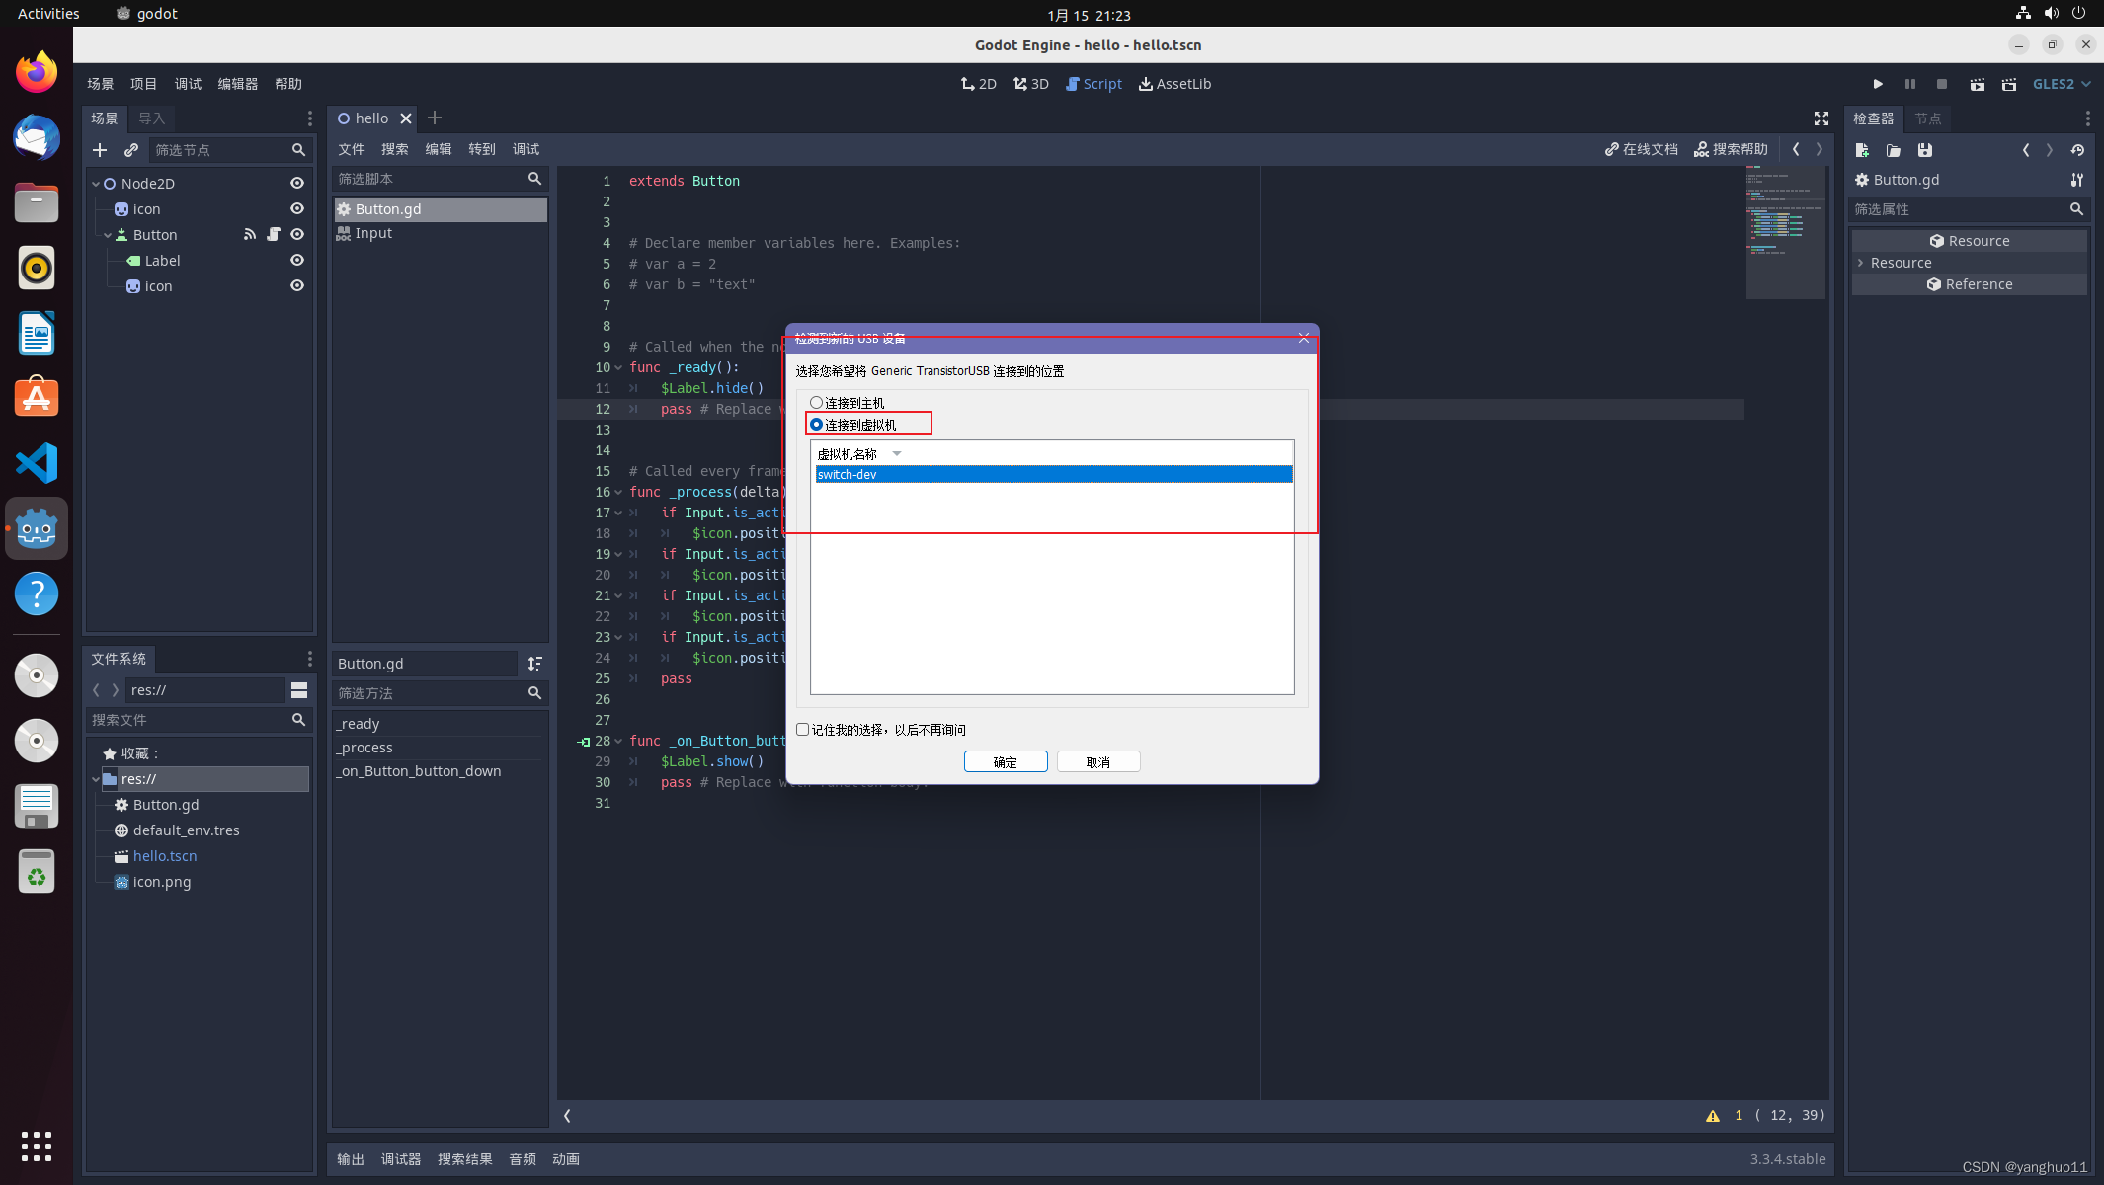
Task: Go to previous edited script
Action: click(x=1796, y=149)
